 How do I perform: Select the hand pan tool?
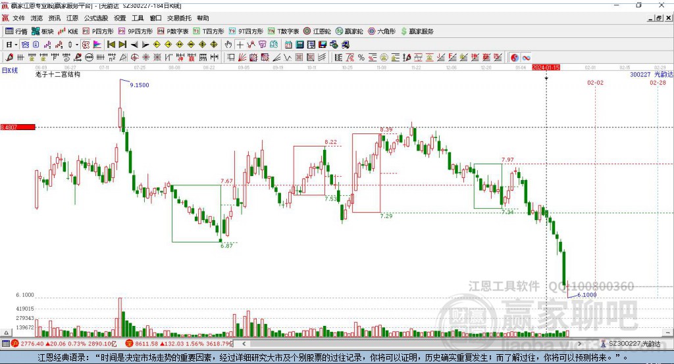point(228,45)
